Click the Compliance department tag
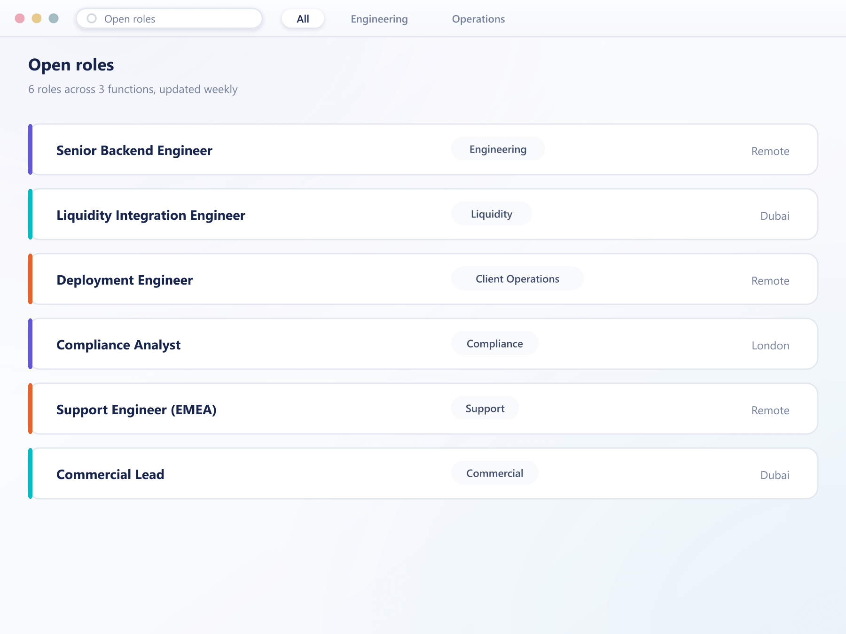This screenshot has width=846, height=634. [495, 344]
